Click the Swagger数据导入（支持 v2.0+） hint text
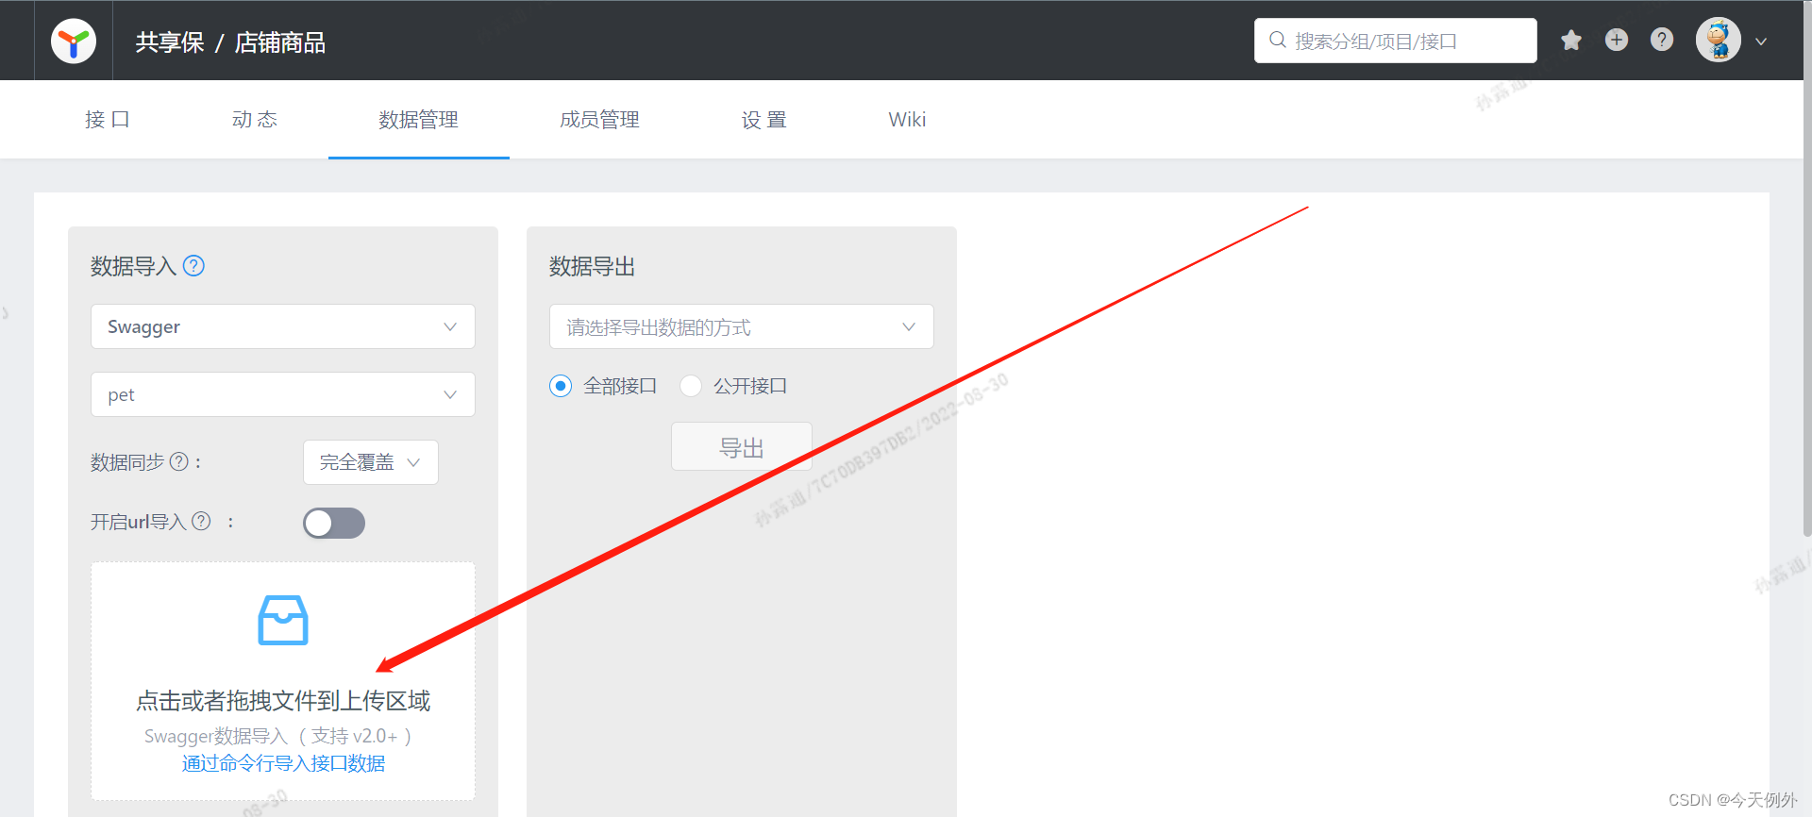This screenshot has height=817, width=1812. (277, 736)
